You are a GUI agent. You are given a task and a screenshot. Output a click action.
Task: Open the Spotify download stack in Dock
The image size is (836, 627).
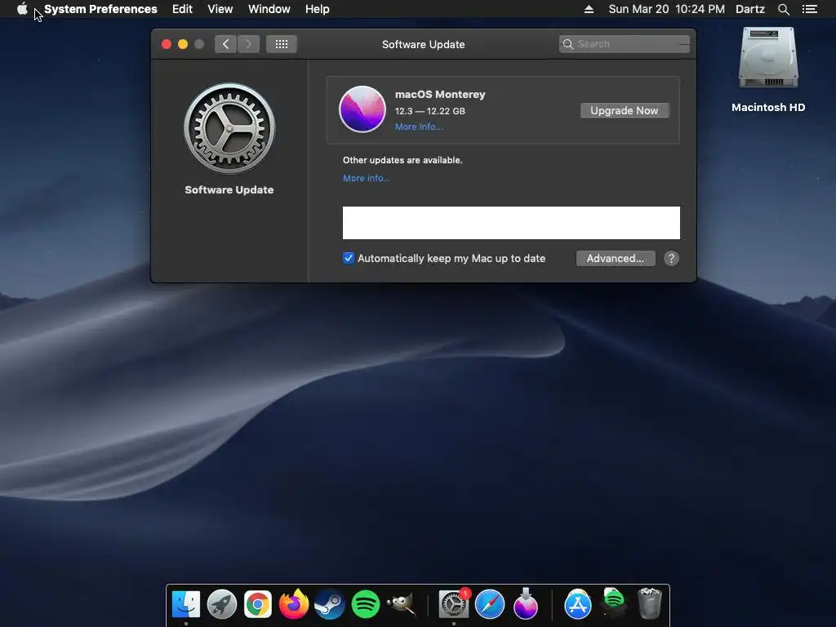pos(614,603)
